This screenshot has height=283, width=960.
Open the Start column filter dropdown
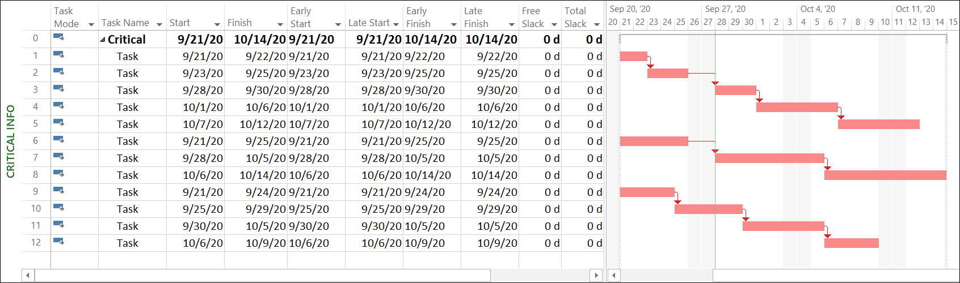pyautogui.click(x=217, y=24)
